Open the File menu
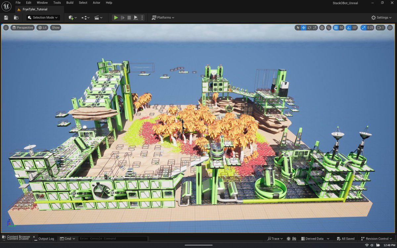The image size is (397, 248). pos(18,3)
